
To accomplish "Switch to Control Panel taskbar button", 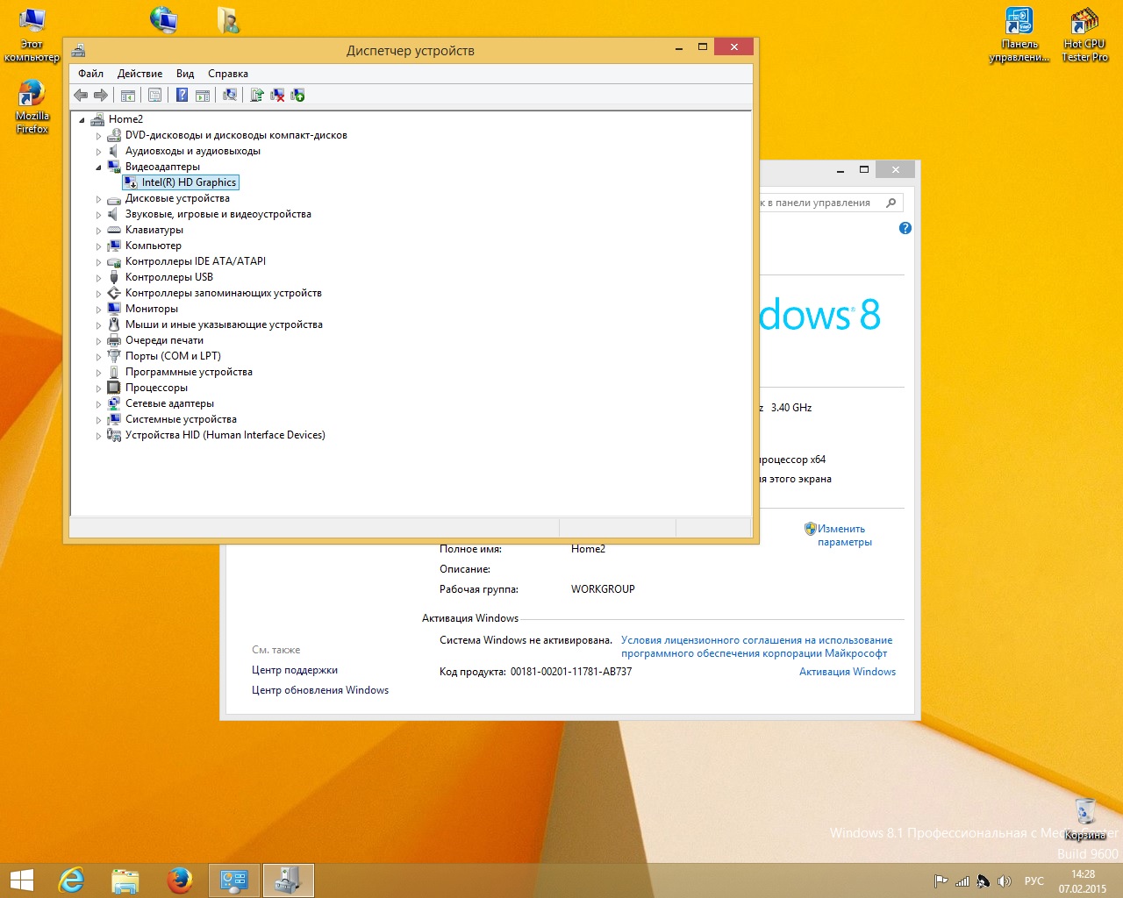I will 234,880.
